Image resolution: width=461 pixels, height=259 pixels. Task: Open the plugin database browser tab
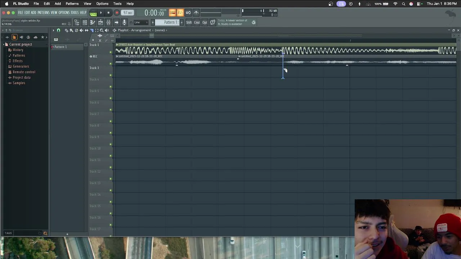coord(22,37)
